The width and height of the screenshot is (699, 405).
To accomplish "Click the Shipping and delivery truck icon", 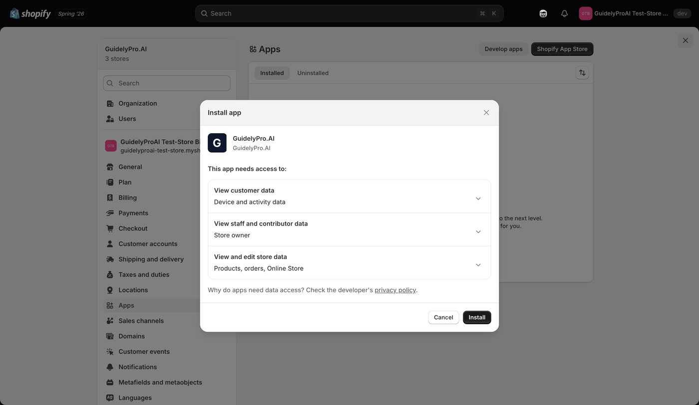I will coord(110,259).
